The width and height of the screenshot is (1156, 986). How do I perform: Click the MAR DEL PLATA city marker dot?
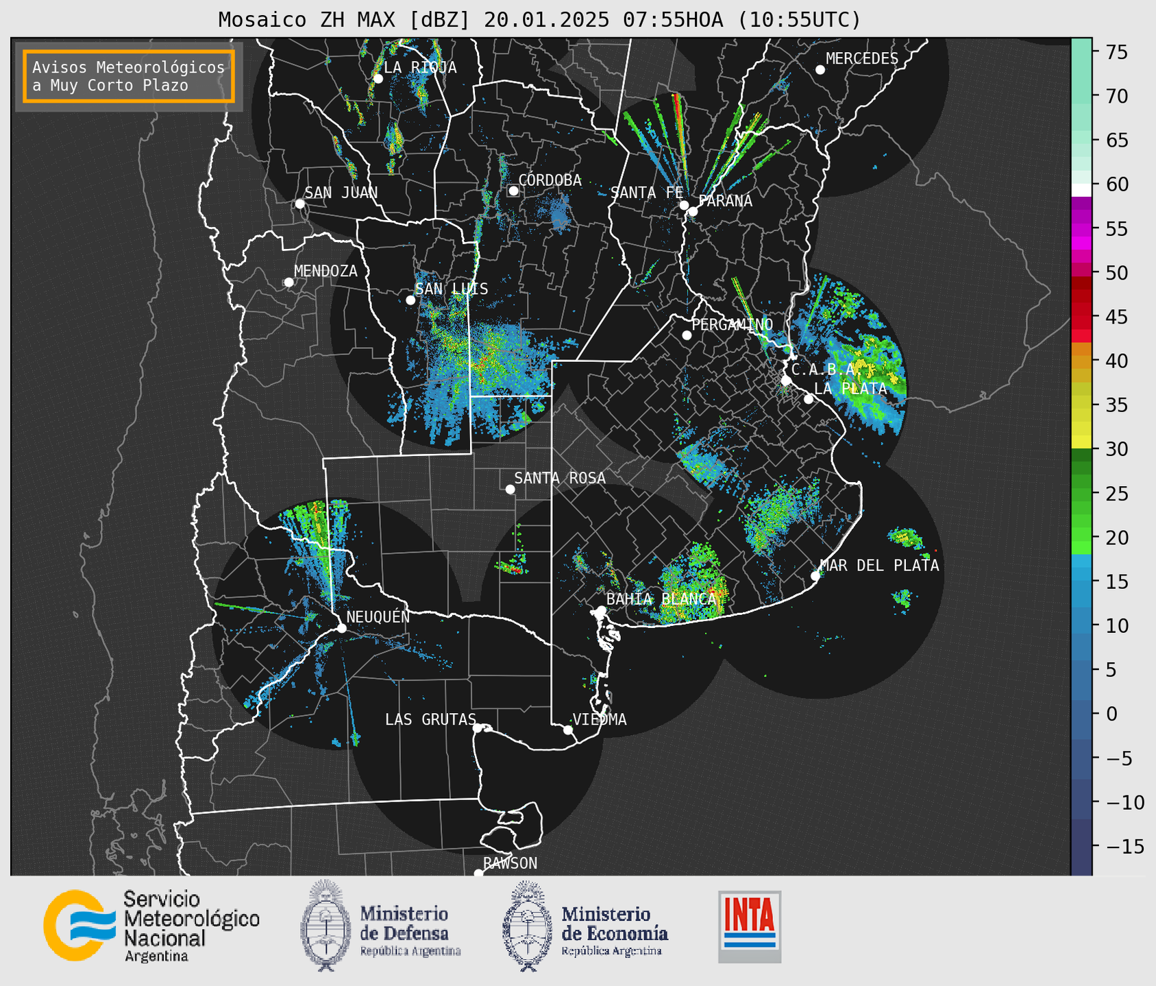(x=815, y=576)
